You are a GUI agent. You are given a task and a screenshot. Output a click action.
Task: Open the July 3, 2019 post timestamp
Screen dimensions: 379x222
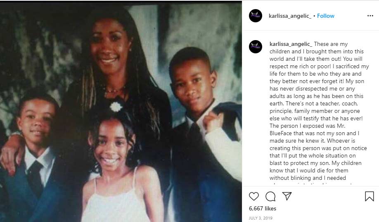(x=261, y=218)
